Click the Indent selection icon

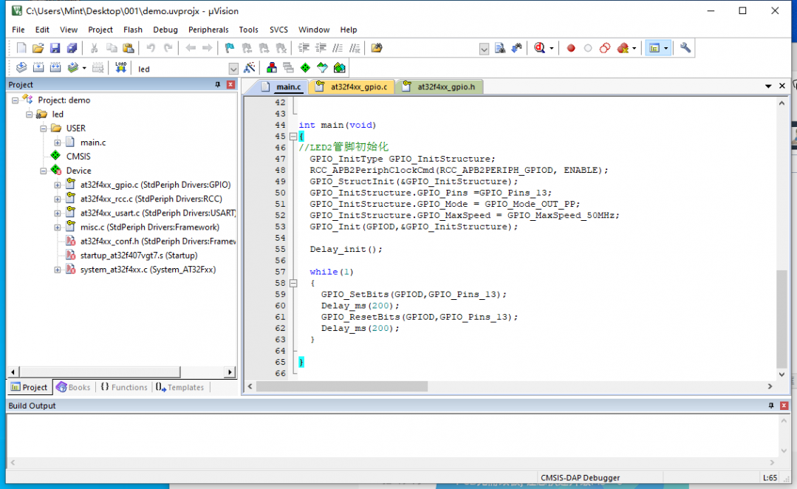tap(304, 48)
